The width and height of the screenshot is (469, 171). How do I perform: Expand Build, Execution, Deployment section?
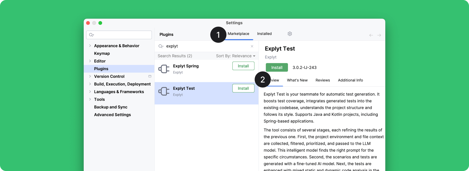[x=90, y=84]
